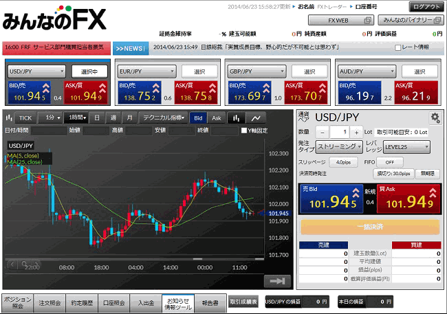Open the 口座照会 tab

pos(114,302)
